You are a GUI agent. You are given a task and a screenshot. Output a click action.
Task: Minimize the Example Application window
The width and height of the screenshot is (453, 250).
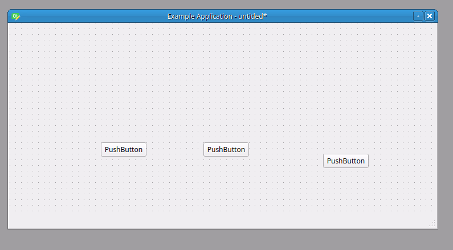tap(418, 16)
